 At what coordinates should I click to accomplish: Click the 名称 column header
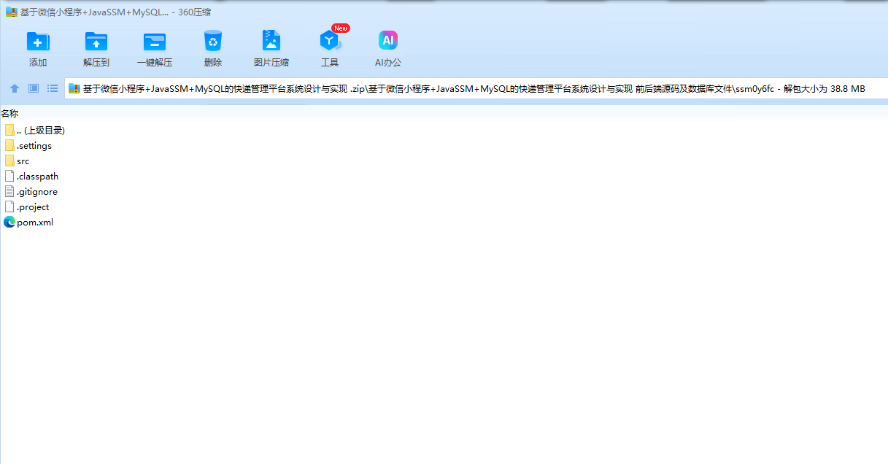(x=9, y=114)
